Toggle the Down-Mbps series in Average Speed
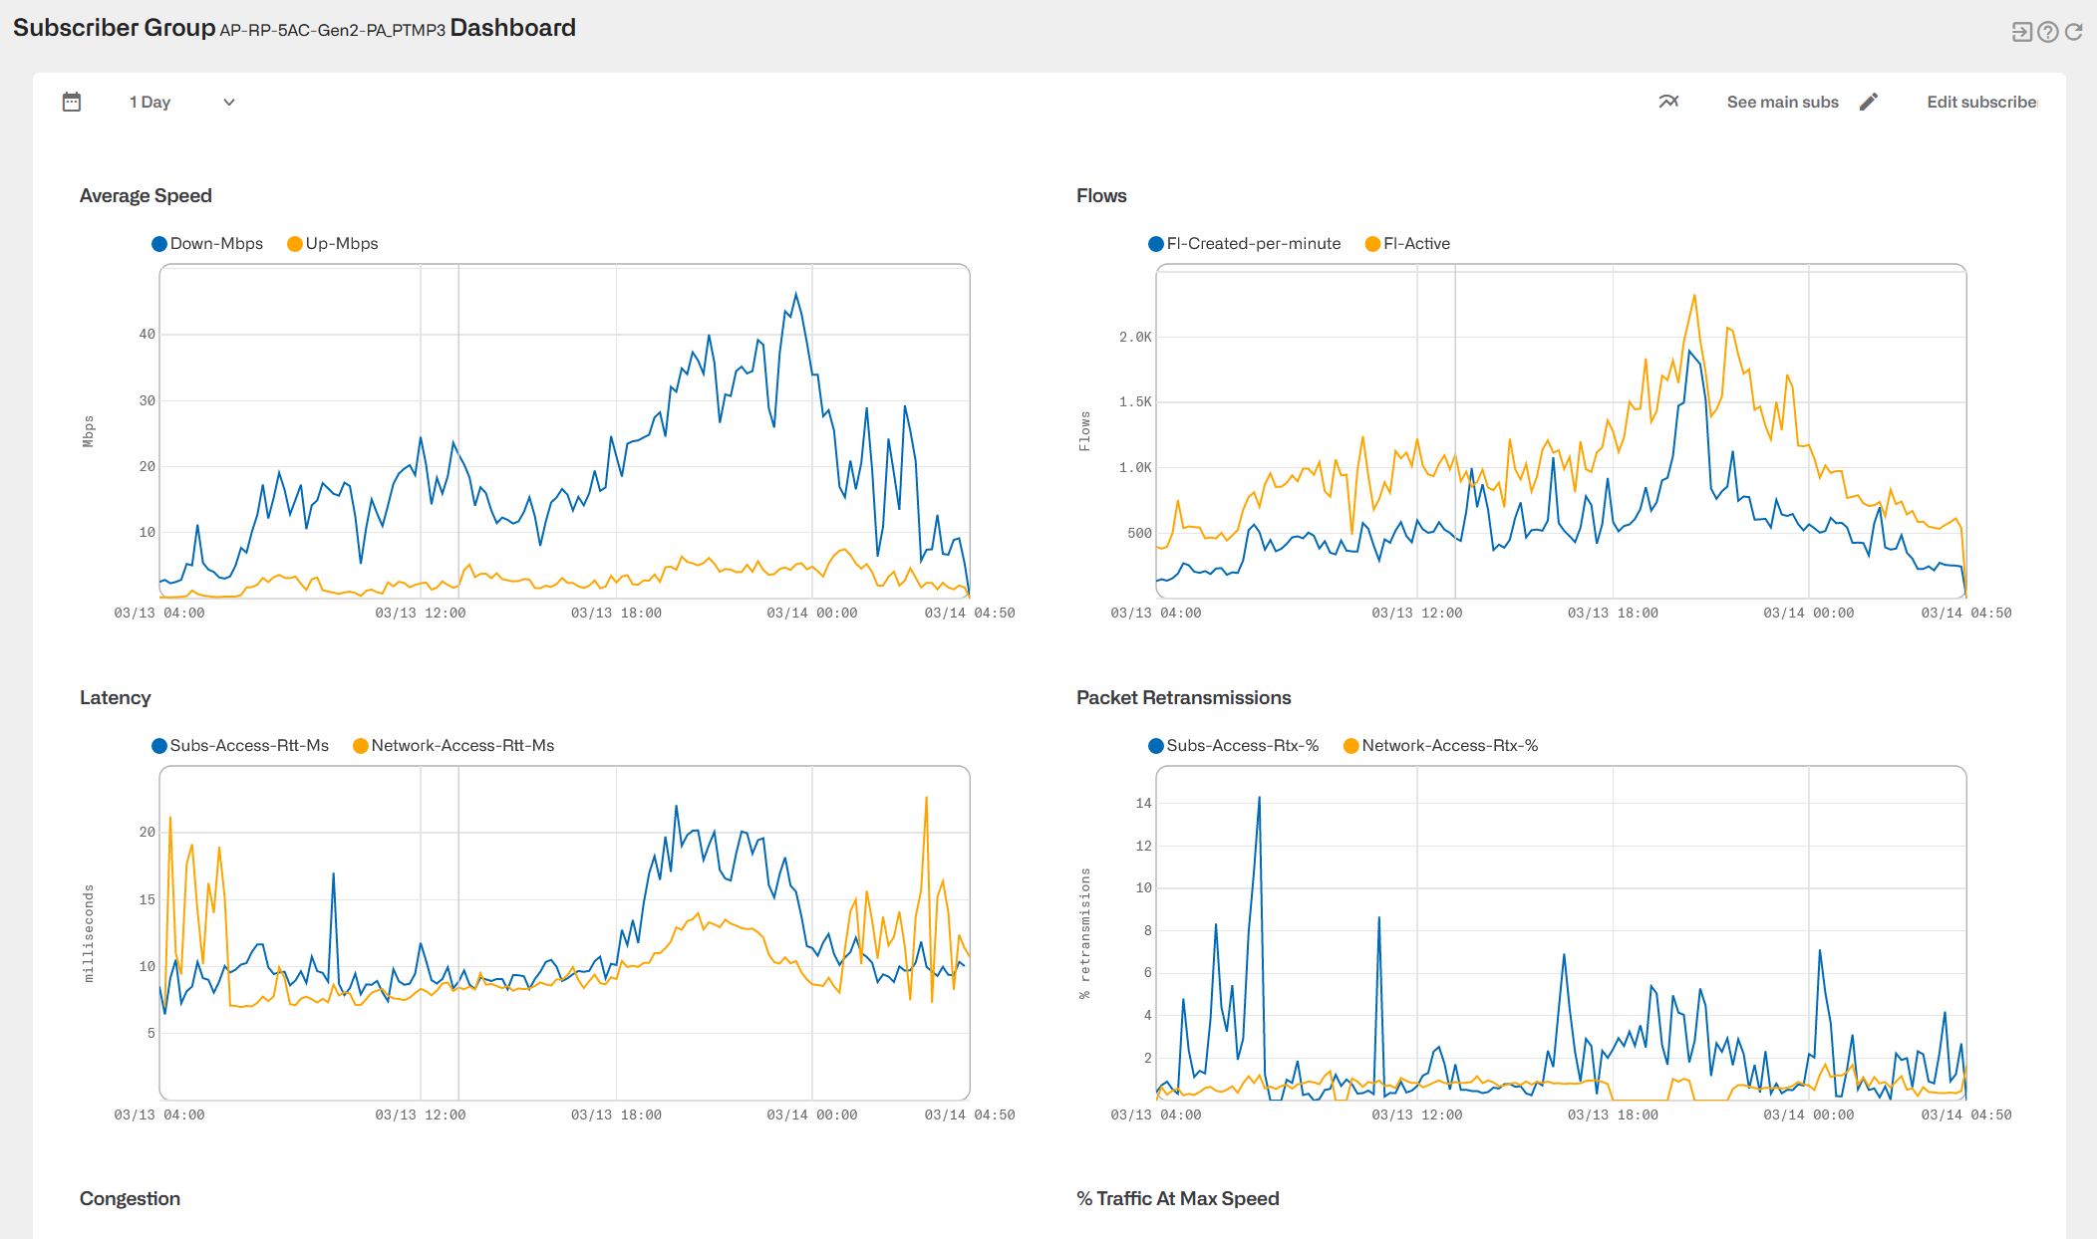2097x1239 pixels. click(207, 243)
